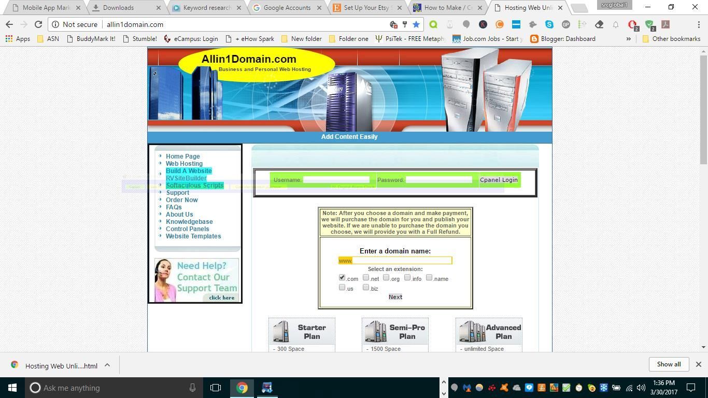The height and width of the screenshot is (398, 708).
Task: Click the Cpanel Login button
Action: (499, 180)
